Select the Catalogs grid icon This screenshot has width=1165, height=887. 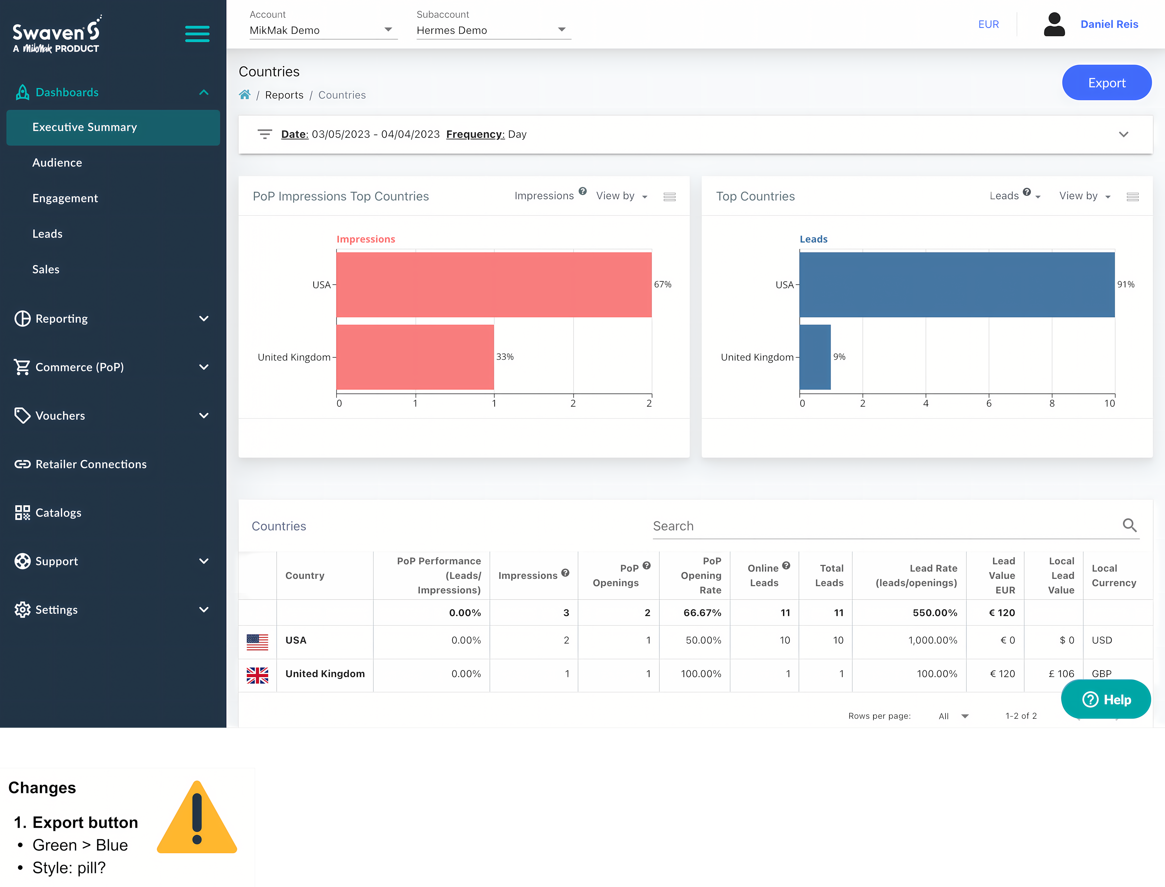[x=22, y=512]
